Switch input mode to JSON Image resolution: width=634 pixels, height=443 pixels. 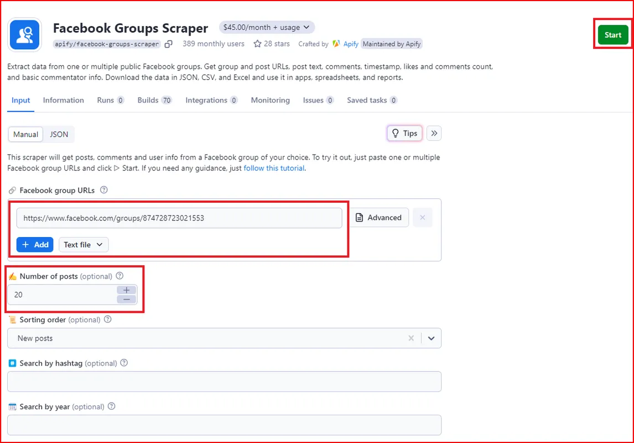pos(59,135)
